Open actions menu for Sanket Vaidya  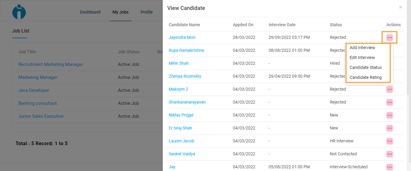[x=390, y=154]
